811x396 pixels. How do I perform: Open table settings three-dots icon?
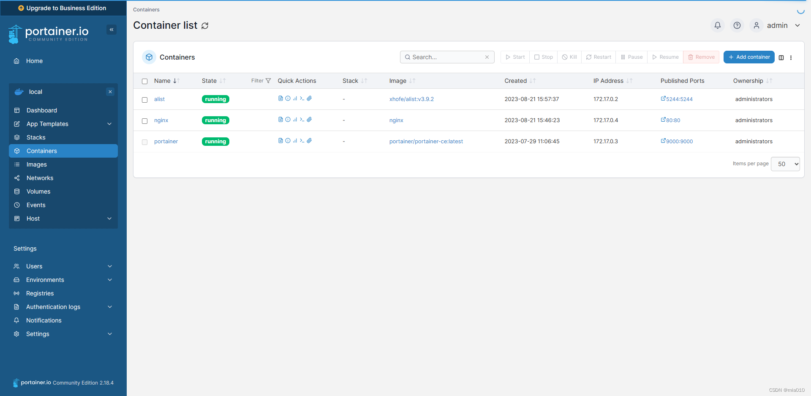pos(791,57)
